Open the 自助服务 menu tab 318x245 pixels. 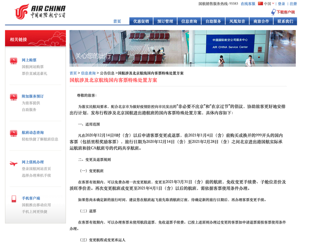click(213, 21)
